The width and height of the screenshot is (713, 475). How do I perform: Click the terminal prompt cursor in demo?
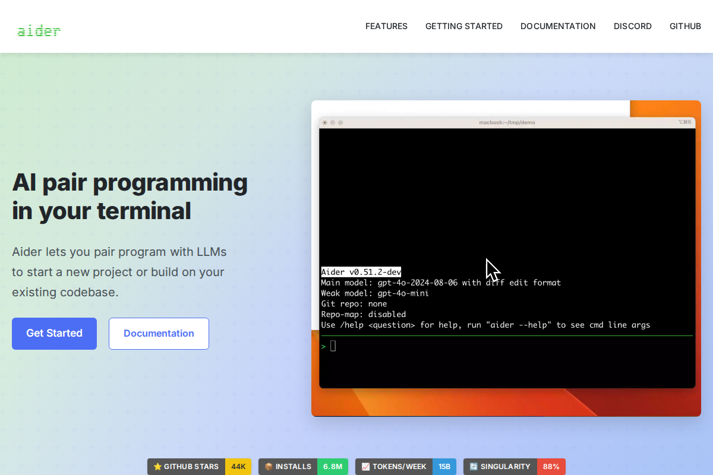point(333,346)
